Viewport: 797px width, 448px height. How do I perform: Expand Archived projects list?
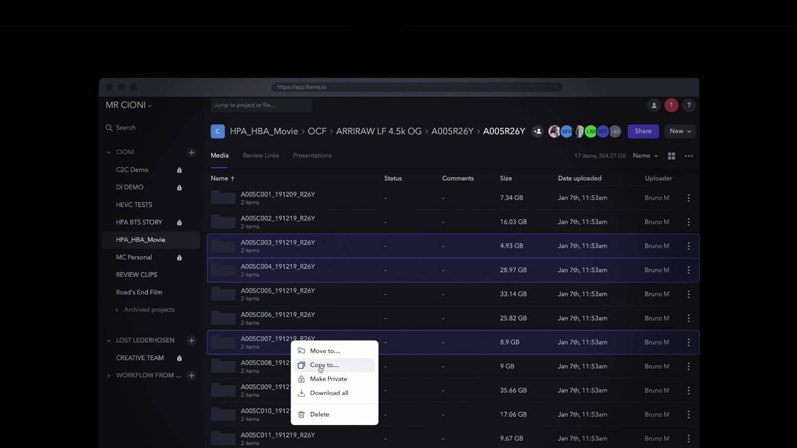[x=117, y=310]
